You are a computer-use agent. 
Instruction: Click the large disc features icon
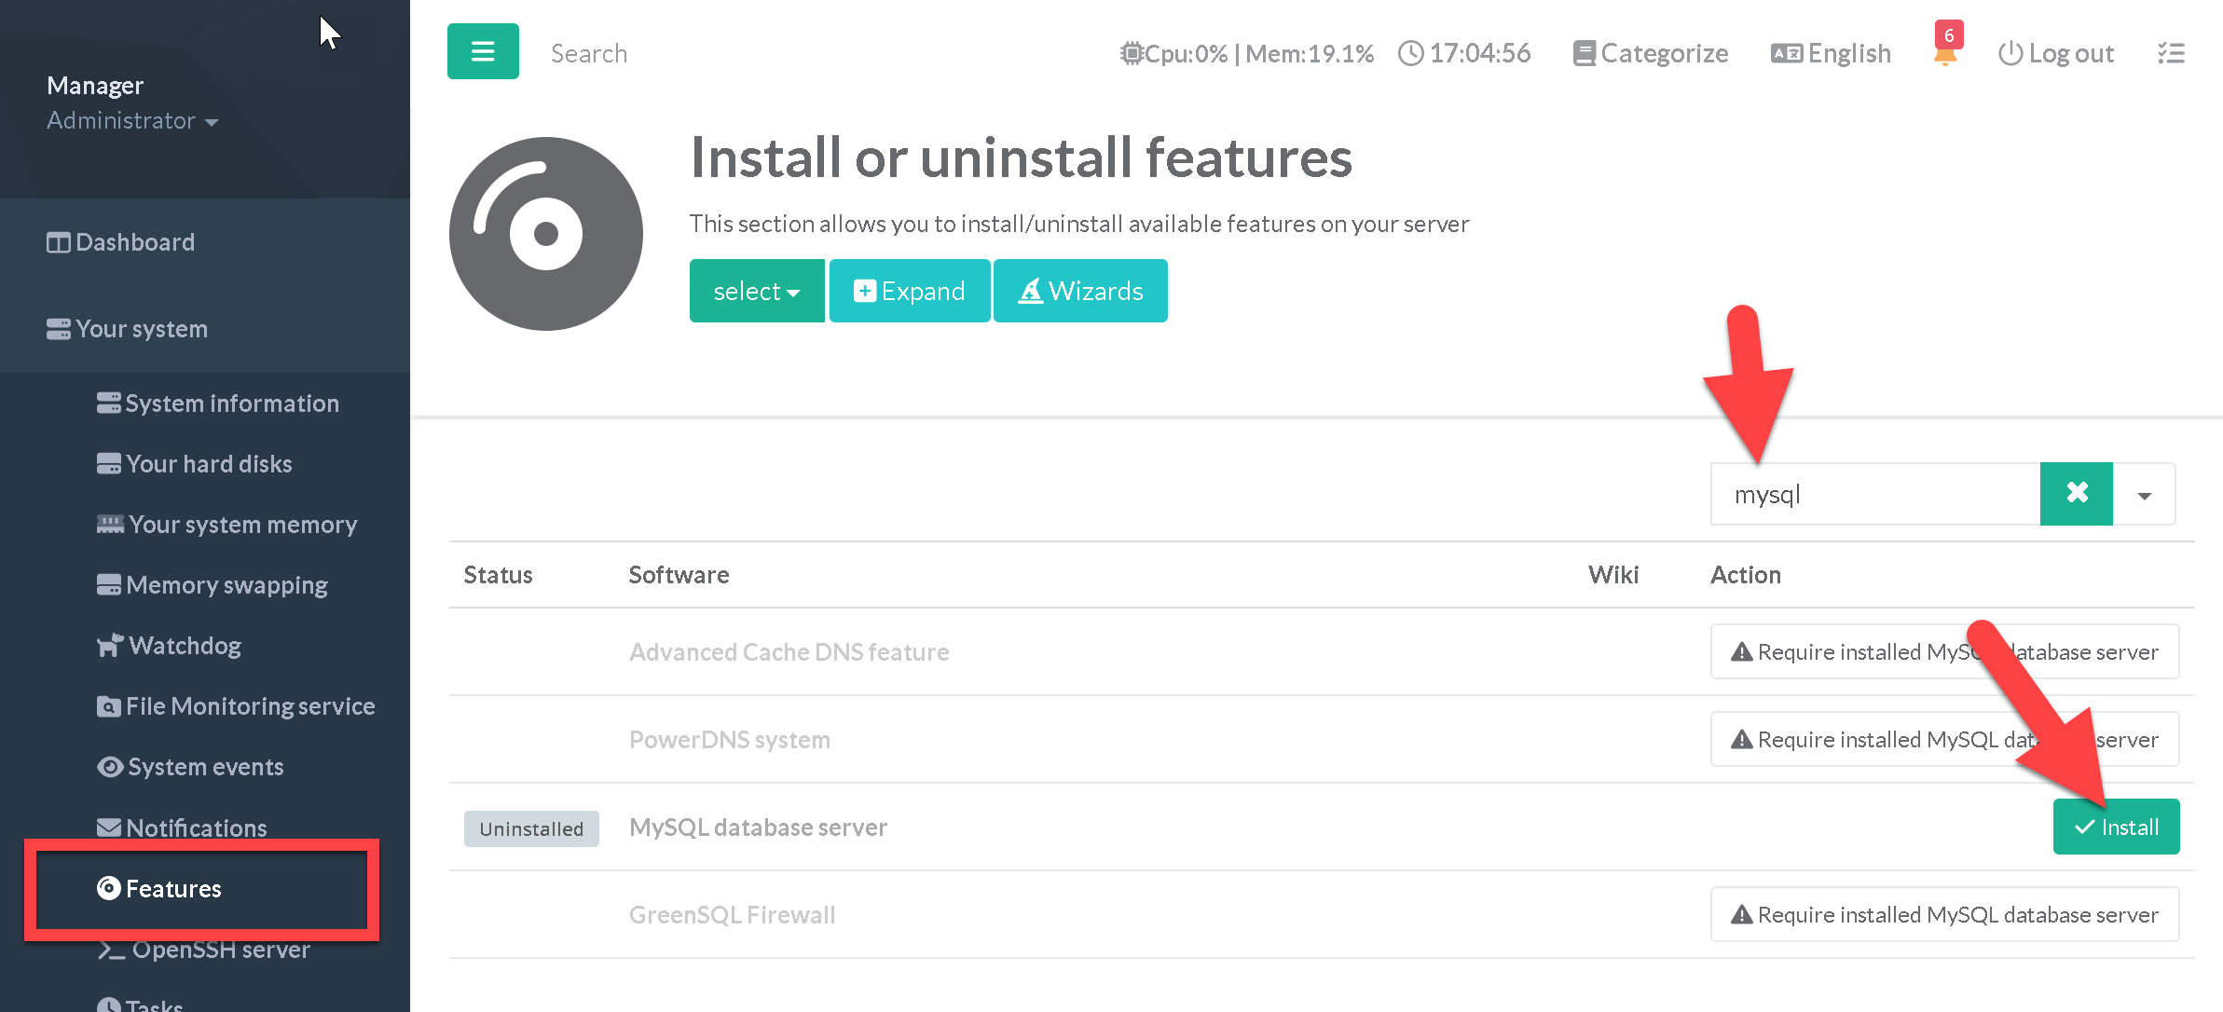click(546, 234)
